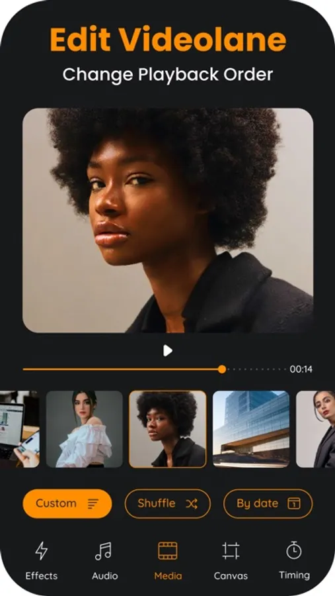This screenshot has height=596, width=335.
Task: Open the Media tab
Action: (x=168, y=561)
